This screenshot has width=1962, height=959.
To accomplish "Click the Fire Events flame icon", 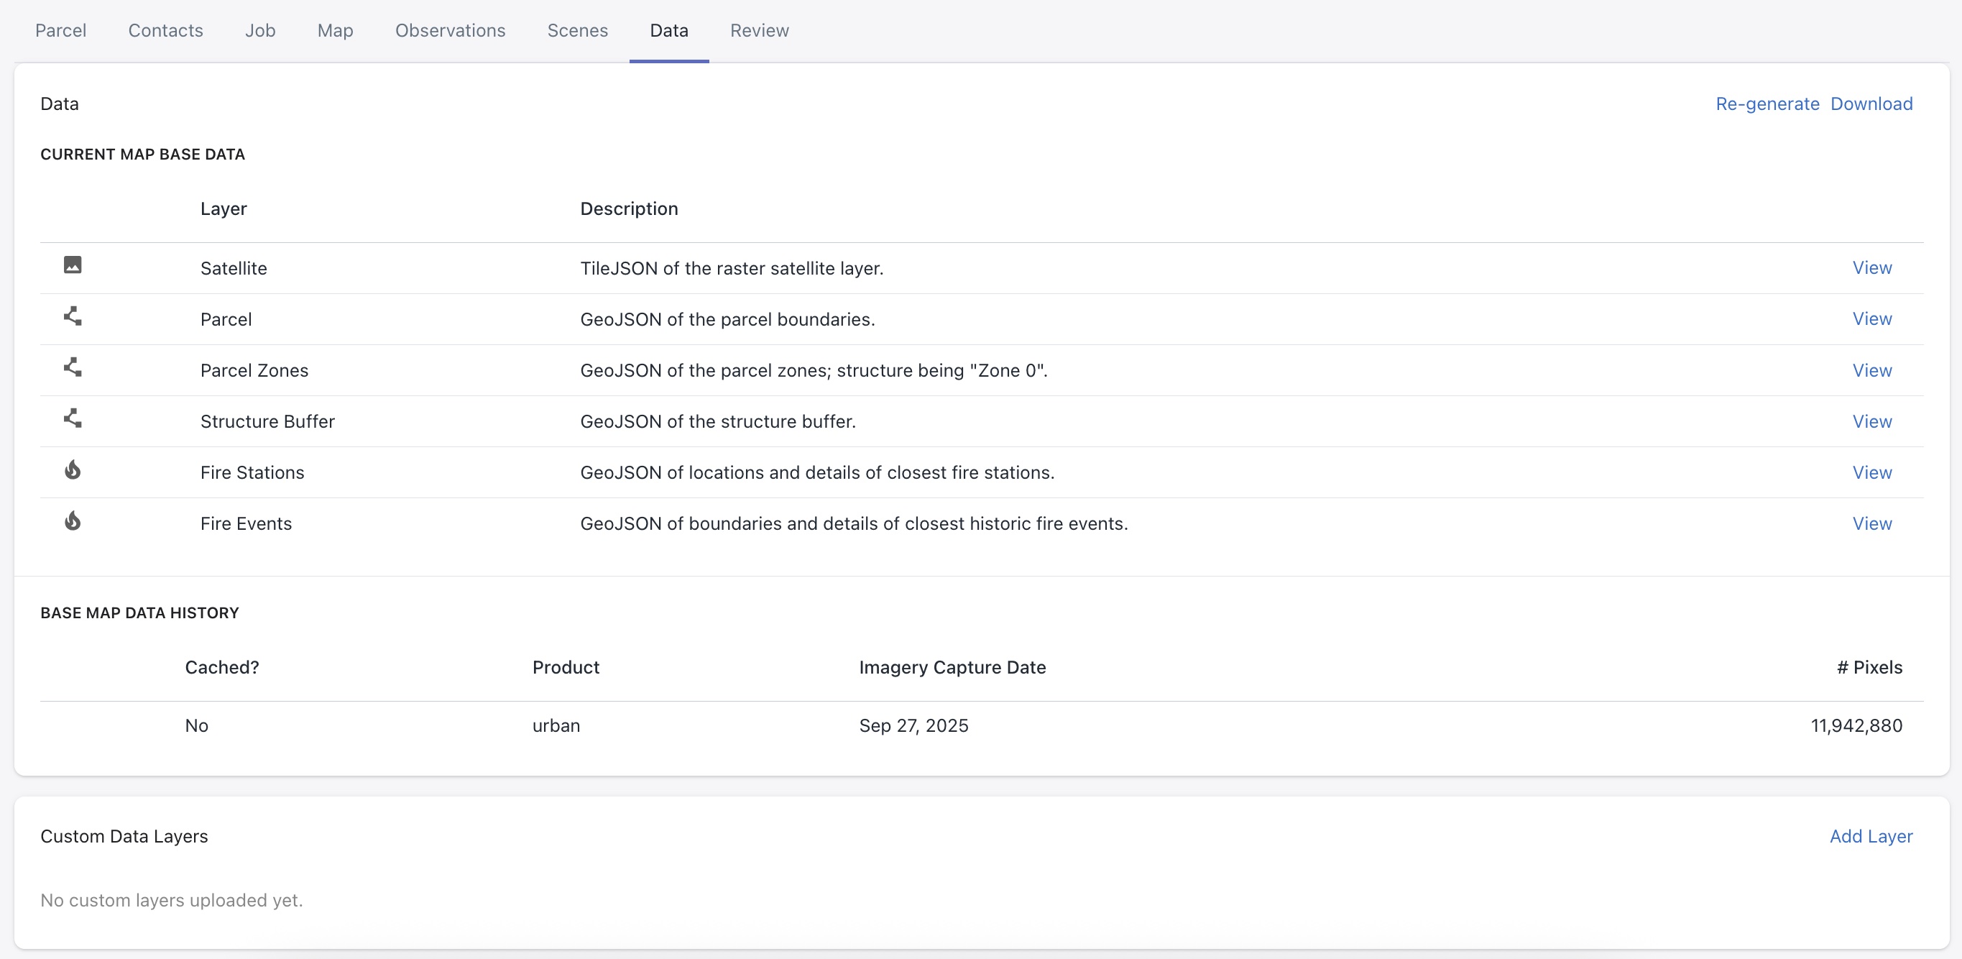I will (x=73, y=521).
